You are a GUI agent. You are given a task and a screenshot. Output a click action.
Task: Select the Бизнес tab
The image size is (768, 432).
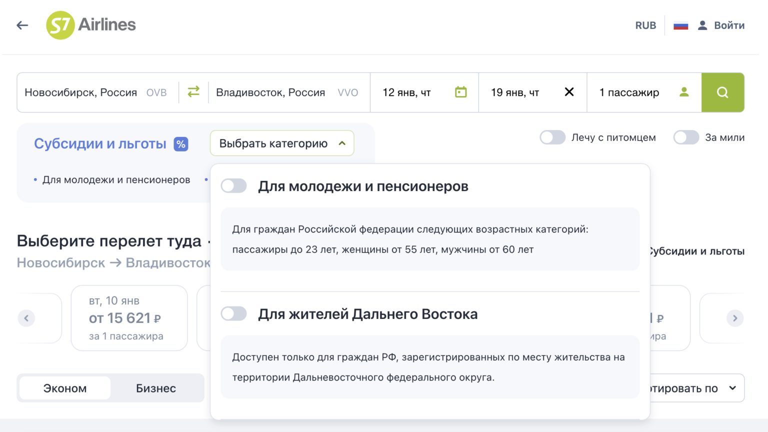(156, 388)
